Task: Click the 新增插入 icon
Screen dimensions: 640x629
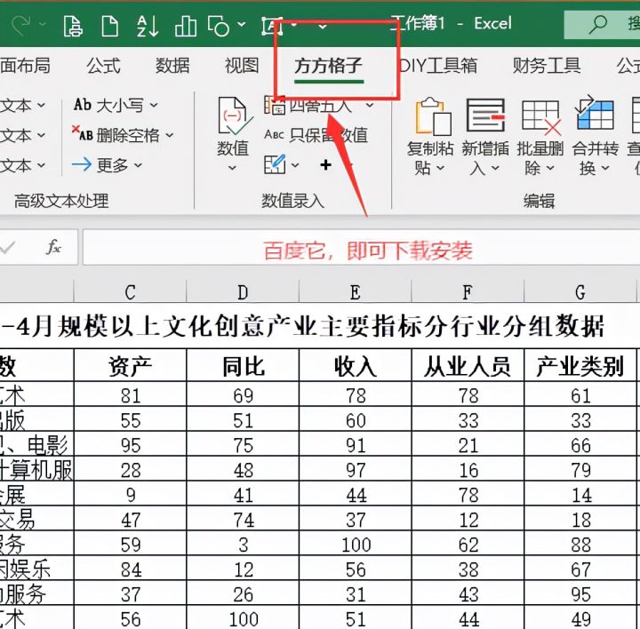Action: (485, 115)
